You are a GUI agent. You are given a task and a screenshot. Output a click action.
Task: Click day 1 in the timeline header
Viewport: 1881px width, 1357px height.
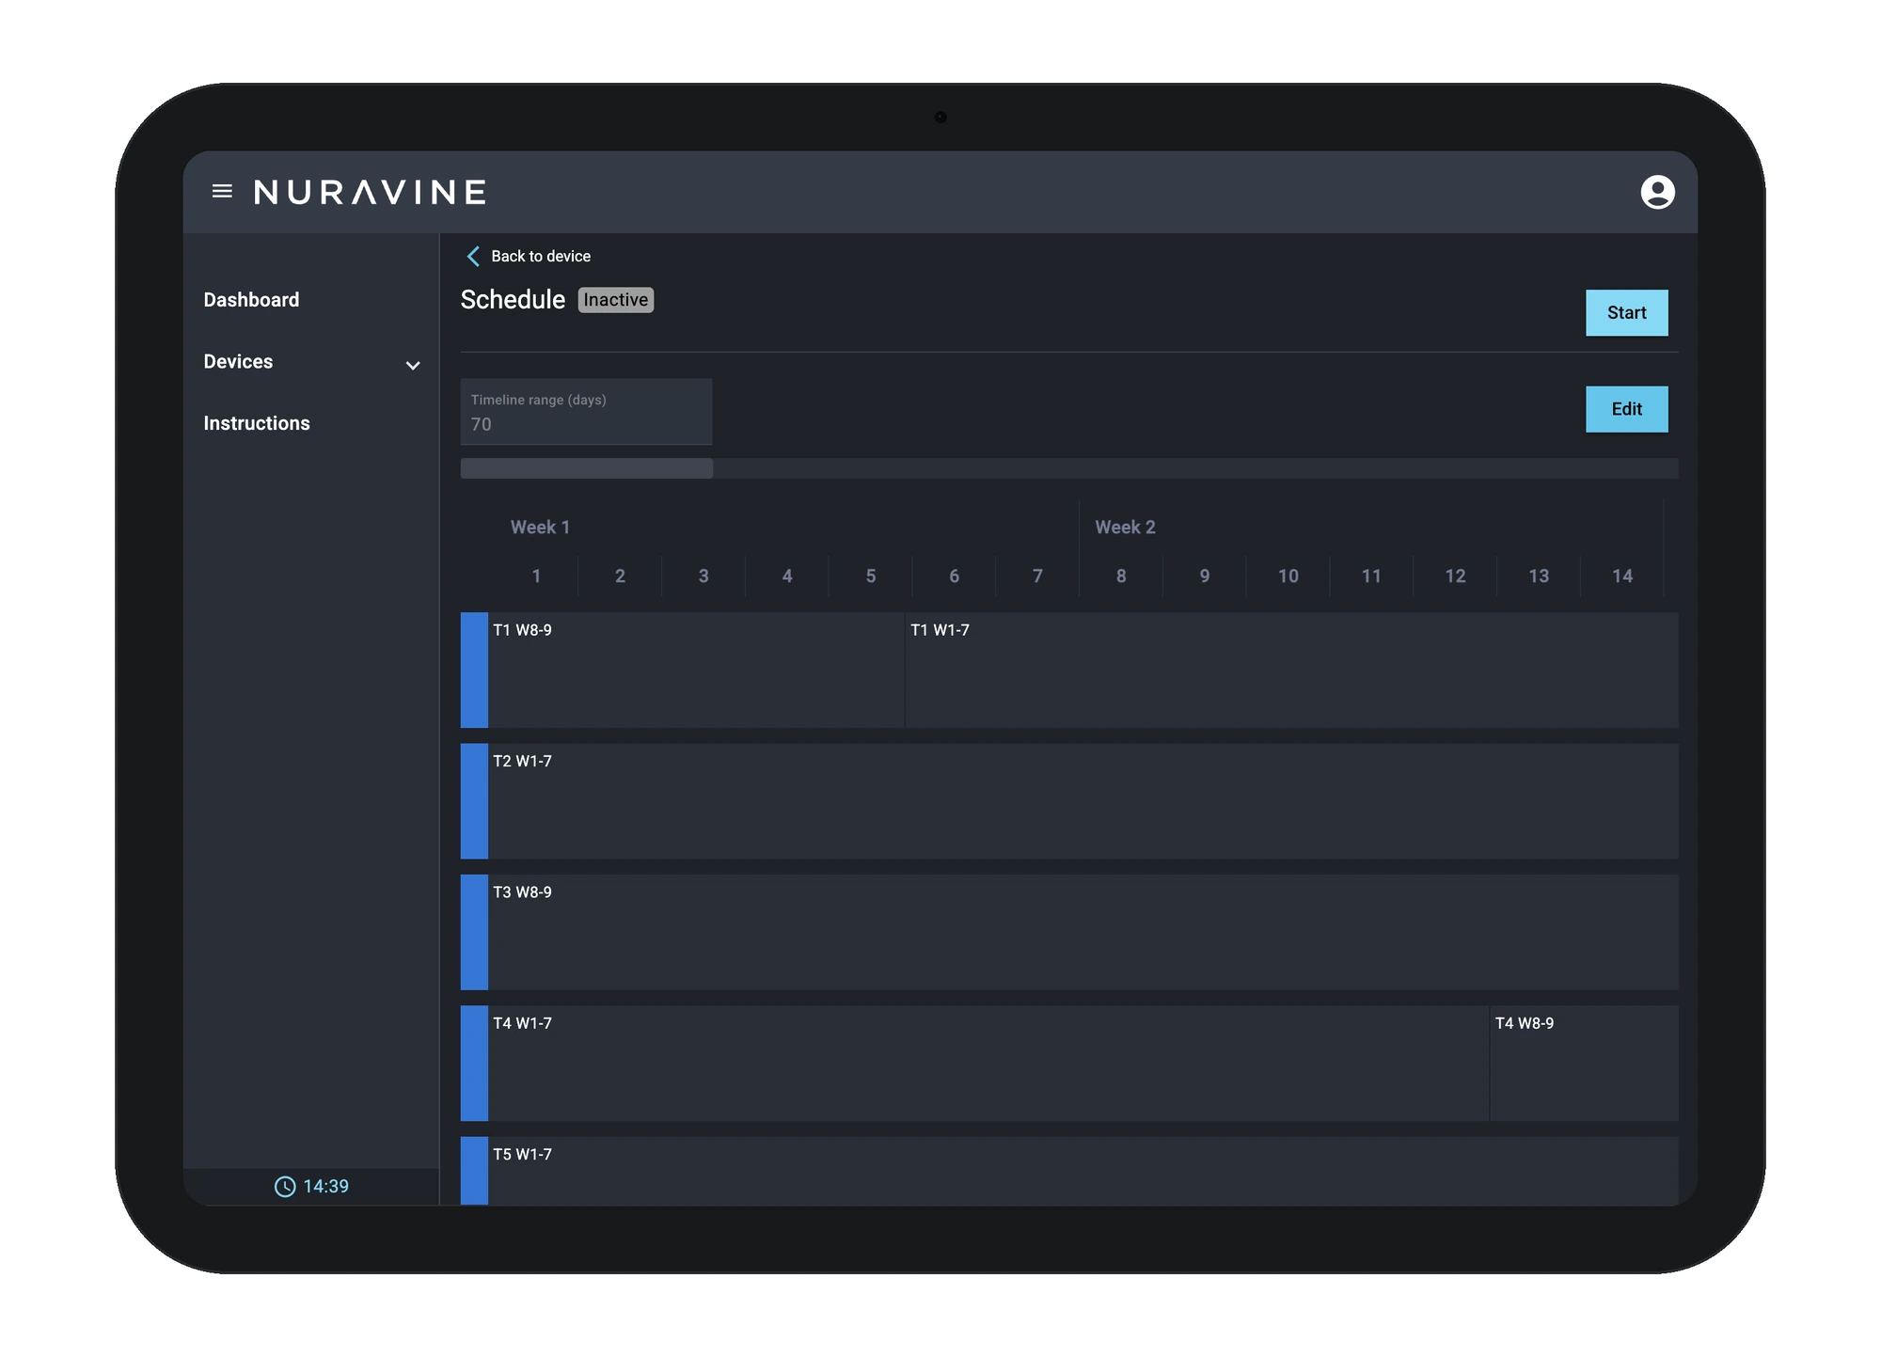tap(536, 576)
